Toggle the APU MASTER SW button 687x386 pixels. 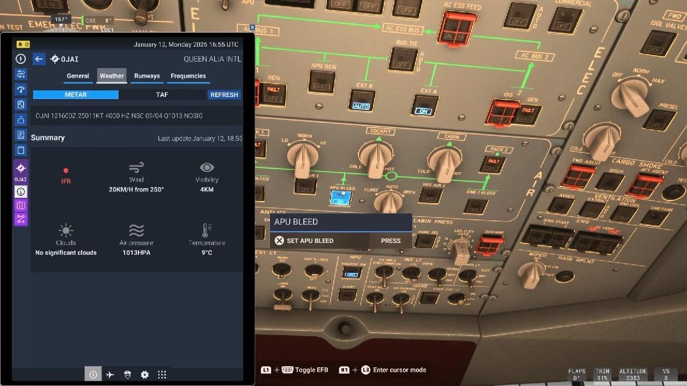coord(351,273)
